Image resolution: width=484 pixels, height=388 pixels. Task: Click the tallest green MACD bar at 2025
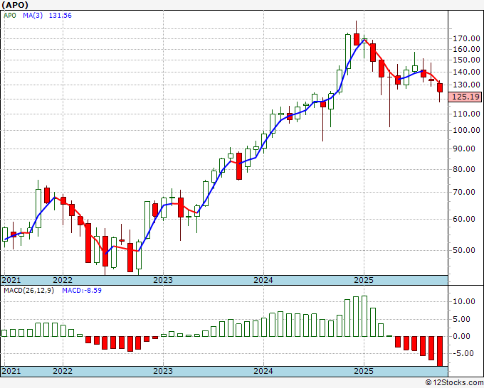[364, 316]
